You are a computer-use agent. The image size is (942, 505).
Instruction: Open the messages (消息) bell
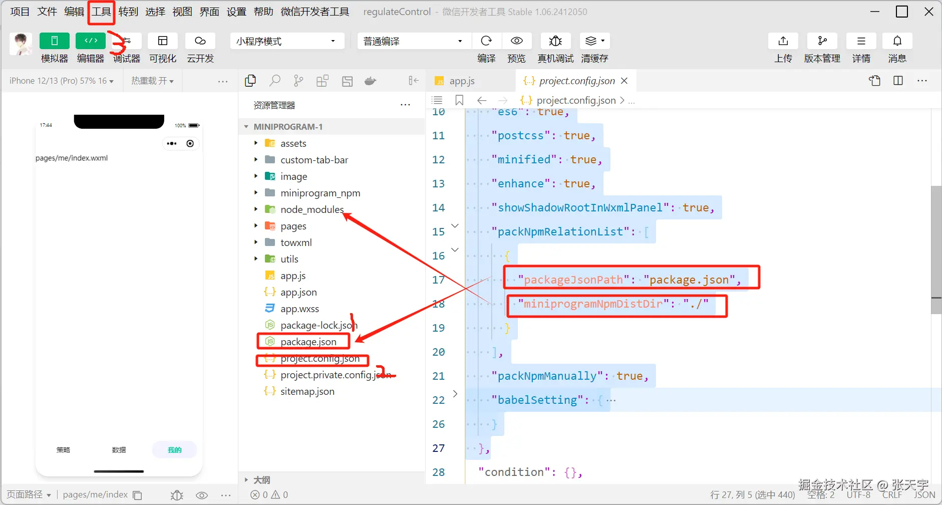click(x=897, y=41)
